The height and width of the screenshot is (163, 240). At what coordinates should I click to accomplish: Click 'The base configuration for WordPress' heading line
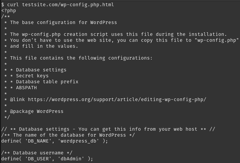(x=63, y=23)
